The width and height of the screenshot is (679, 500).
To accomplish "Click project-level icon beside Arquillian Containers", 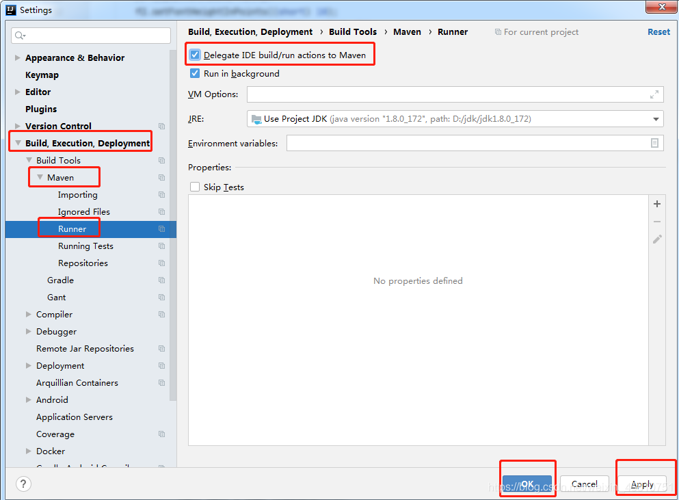I will pyautogui.click(x=161, y=383).
